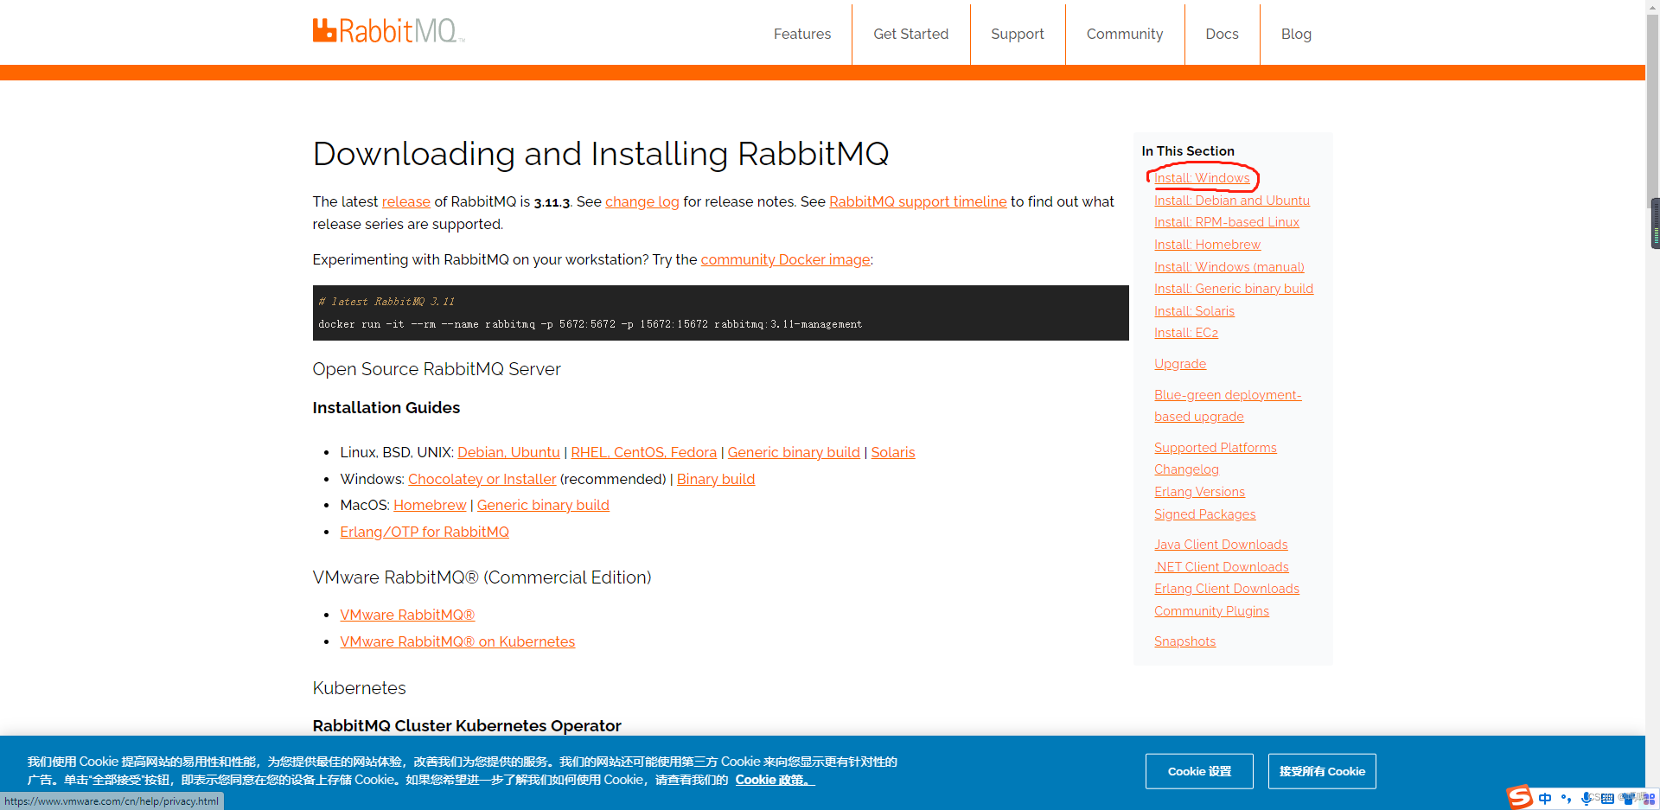Open Community Plugins sidebar link
The width and height of the screenshot is (1660, 810).
point(1211,611)
